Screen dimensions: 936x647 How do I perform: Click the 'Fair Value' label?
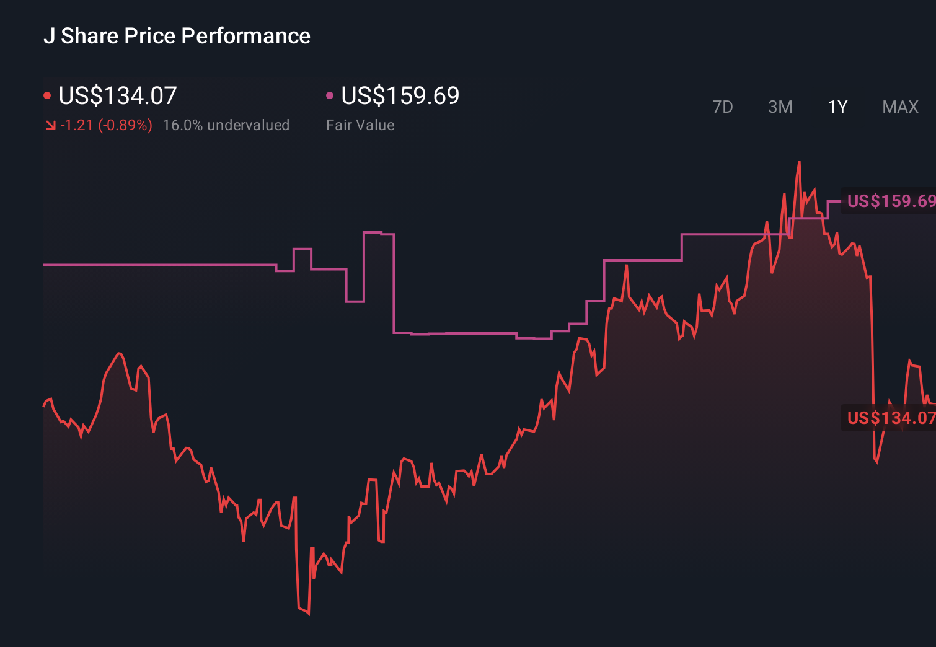click(360, 125)
